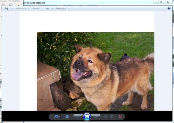Screen dimensions: 174x123
Task: Expand the Nyomtatás dropdown arrow
Action: click(x=29, y=8)
